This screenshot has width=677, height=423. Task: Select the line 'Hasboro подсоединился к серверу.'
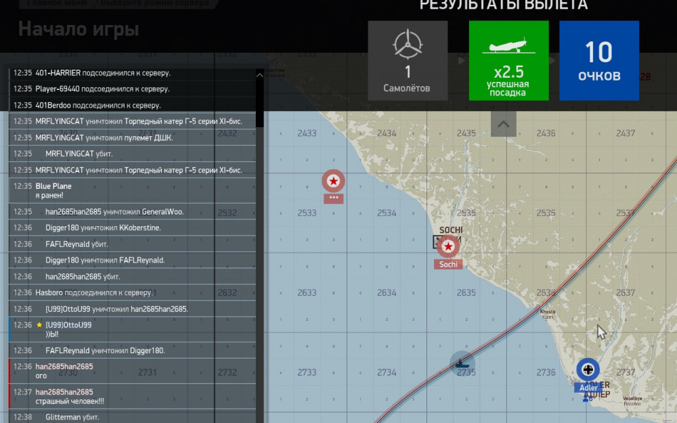(x=132, y=292)
